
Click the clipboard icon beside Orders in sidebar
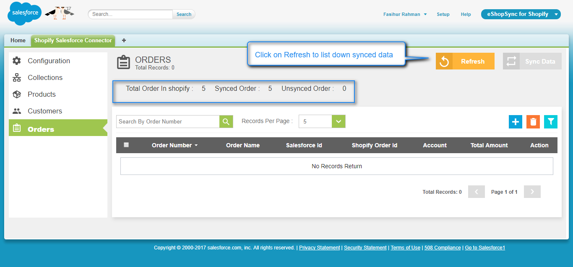click(17, 128)
